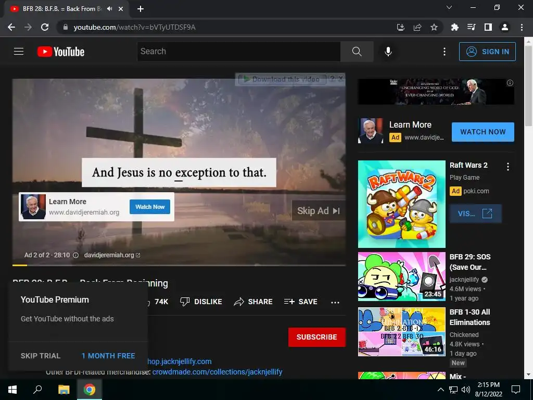
Task: Open Chrome extensions puzzle icon
Action: pos(455,27)
